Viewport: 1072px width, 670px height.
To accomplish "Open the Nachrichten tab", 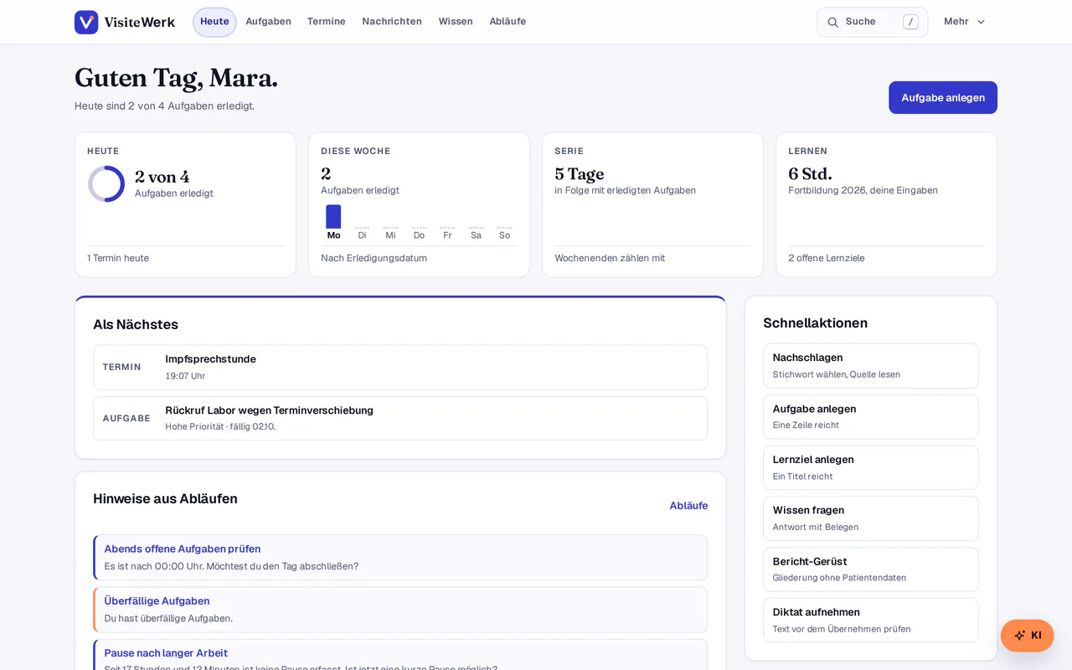I will pos(392,22).
